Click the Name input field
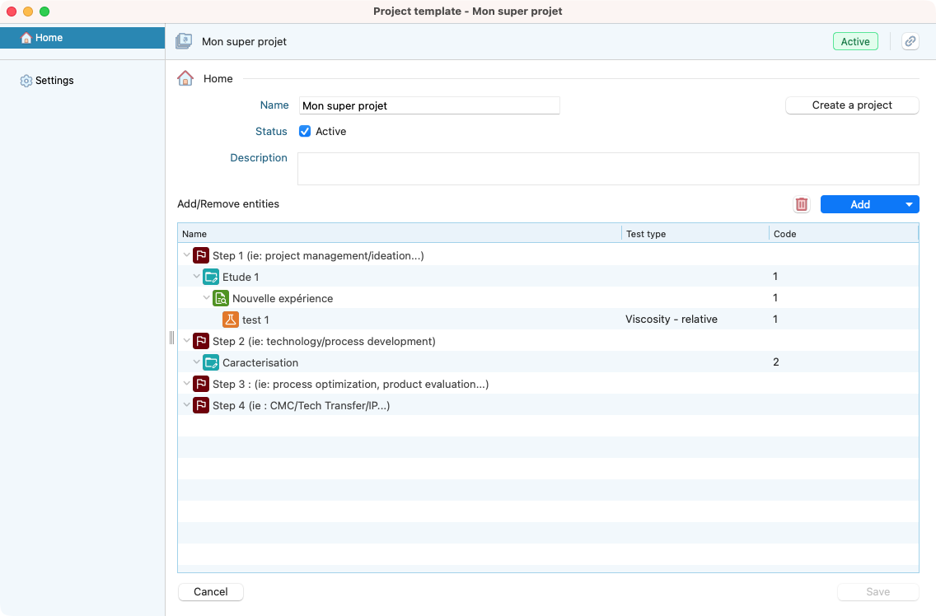Screen dimensions: 936x616 click(428, 105)
